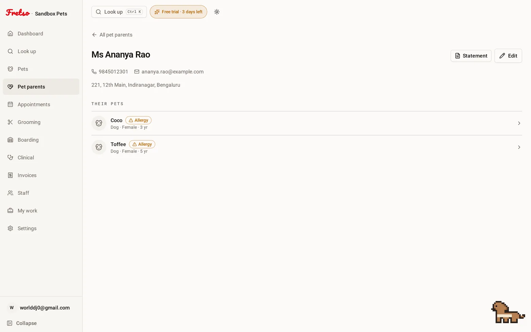Image resolution: width=531 pixels, height=332 pixels.
Task: Click the envelope icon beside the email
Action: pos(137,72)
